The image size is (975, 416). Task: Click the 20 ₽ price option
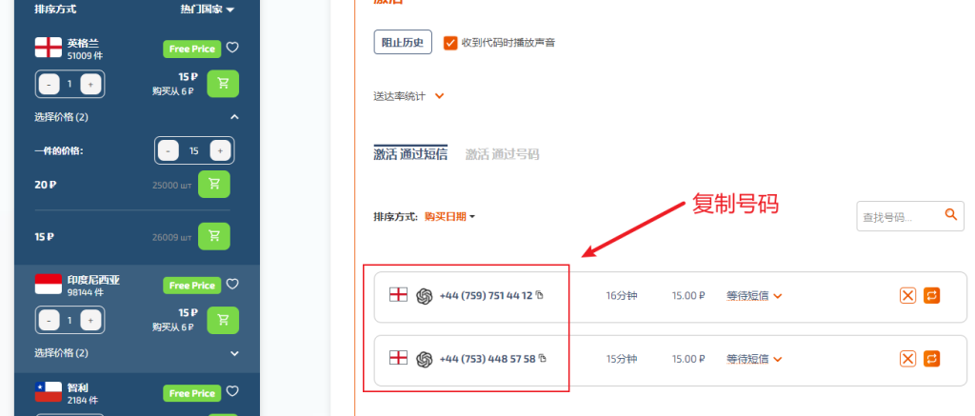point(46,185)
